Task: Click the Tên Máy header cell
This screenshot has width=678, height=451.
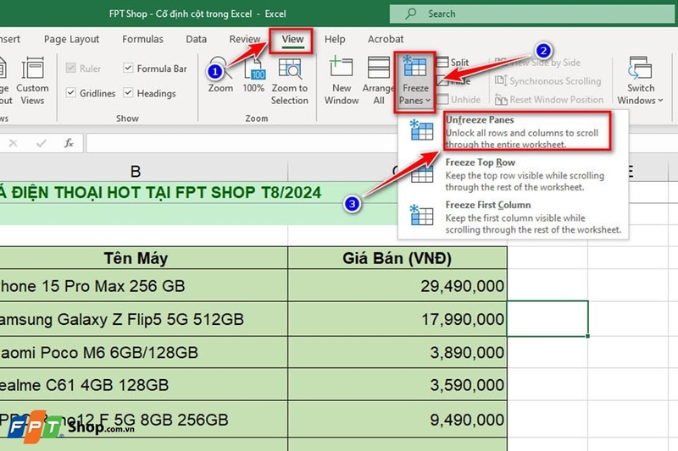Action: click(143, 258)
